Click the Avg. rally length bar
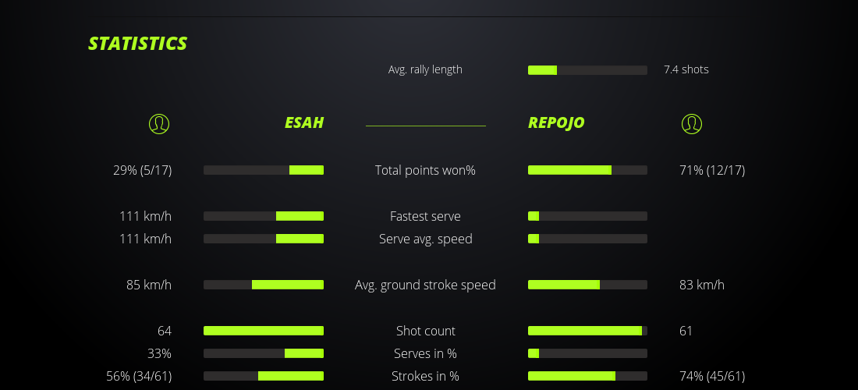858x390 pixels. (x=587, y=70)
